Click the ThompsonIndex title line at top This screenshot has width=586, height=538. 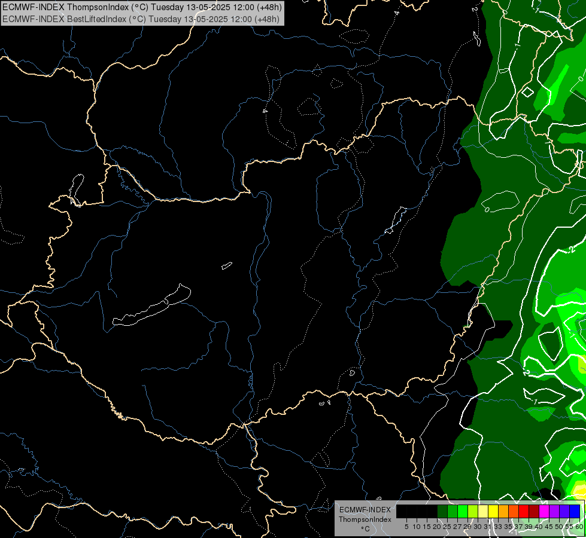click(142, 7)
